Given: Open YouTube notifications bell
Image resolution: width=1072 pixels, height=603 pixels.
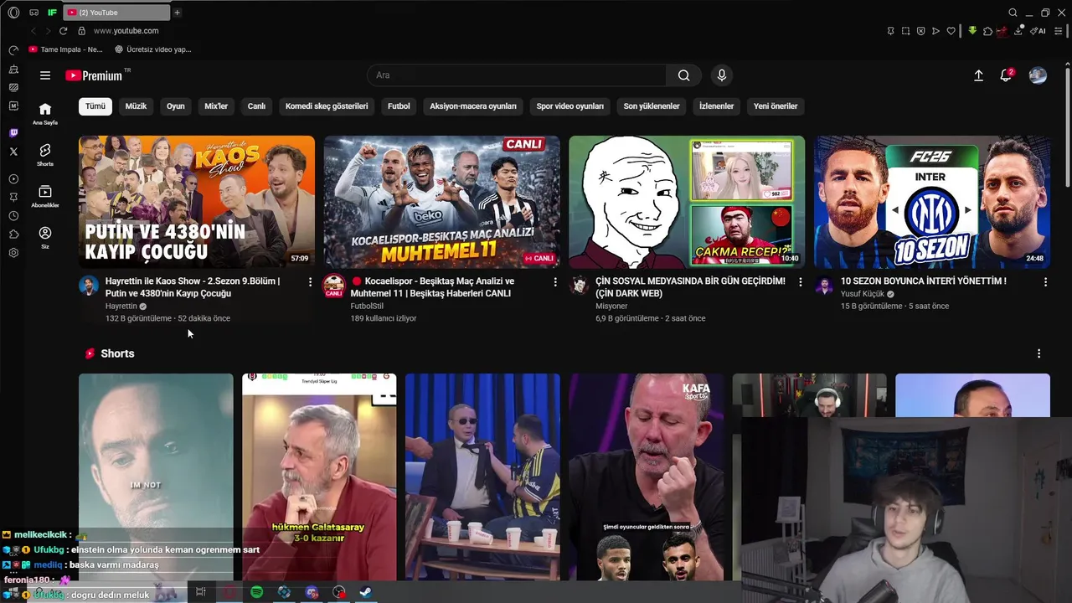Looking at the screenshot, I should (x=1006, y=75).
